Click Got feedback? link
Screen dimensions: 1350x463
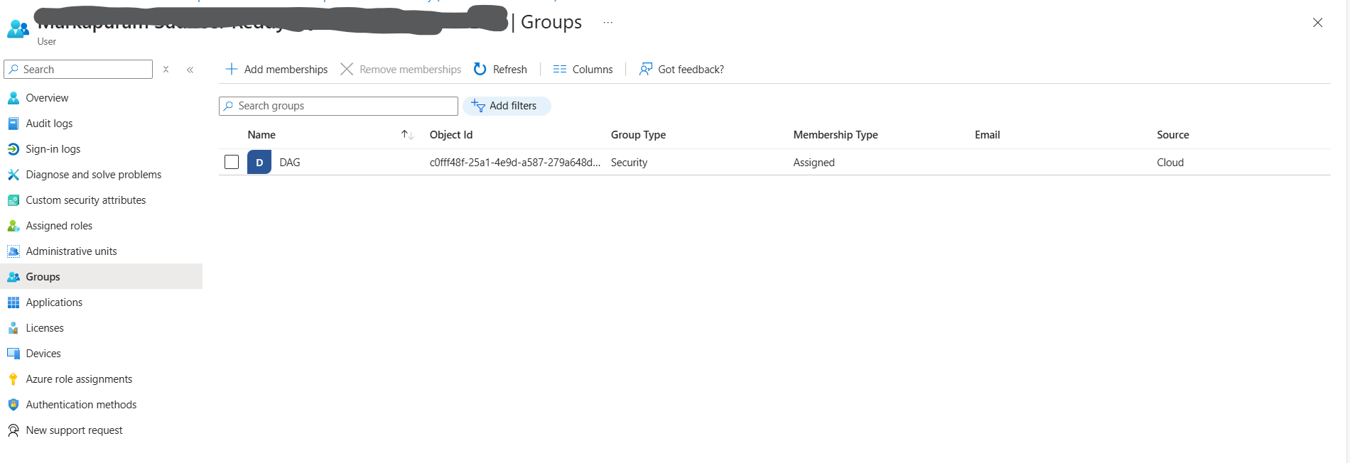coord(681,69)
